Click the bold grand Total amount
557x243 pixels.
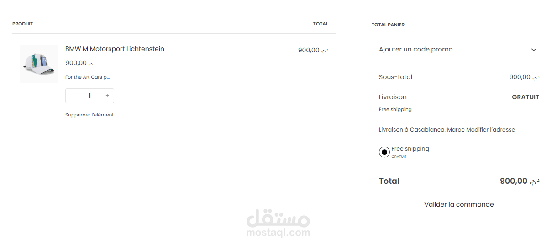point(519,181)
